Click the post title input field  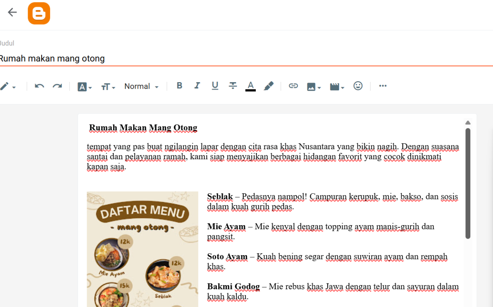click(x=246, y=58)
